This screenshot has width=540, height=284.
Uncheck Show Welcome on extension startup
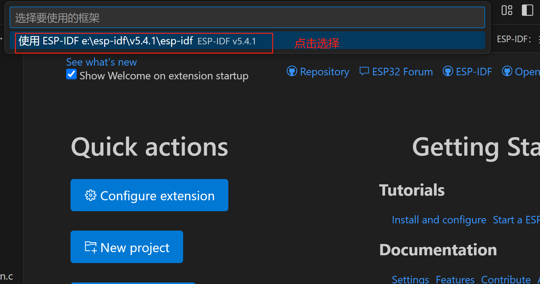coord(71,74)
